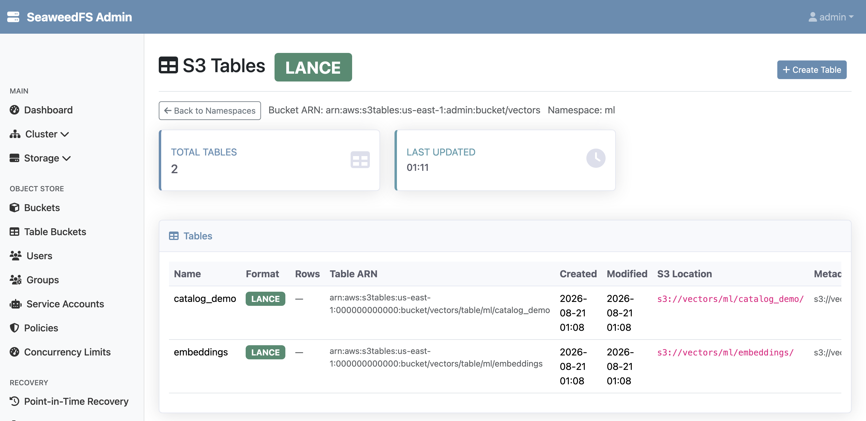This screenshot has width=866, height=421.
Task: Click the Concurrency Limits gauge icon
Action: 14,352
